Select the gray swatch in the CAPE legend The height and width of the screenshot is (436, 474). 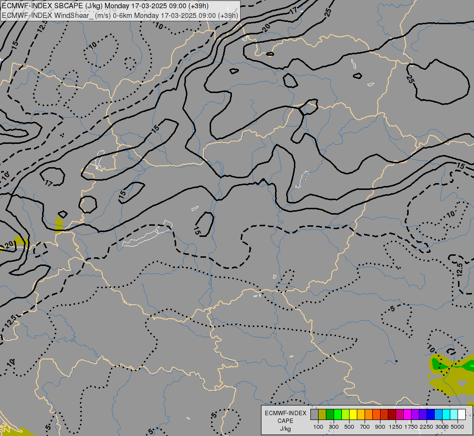(x=314, y=415)
